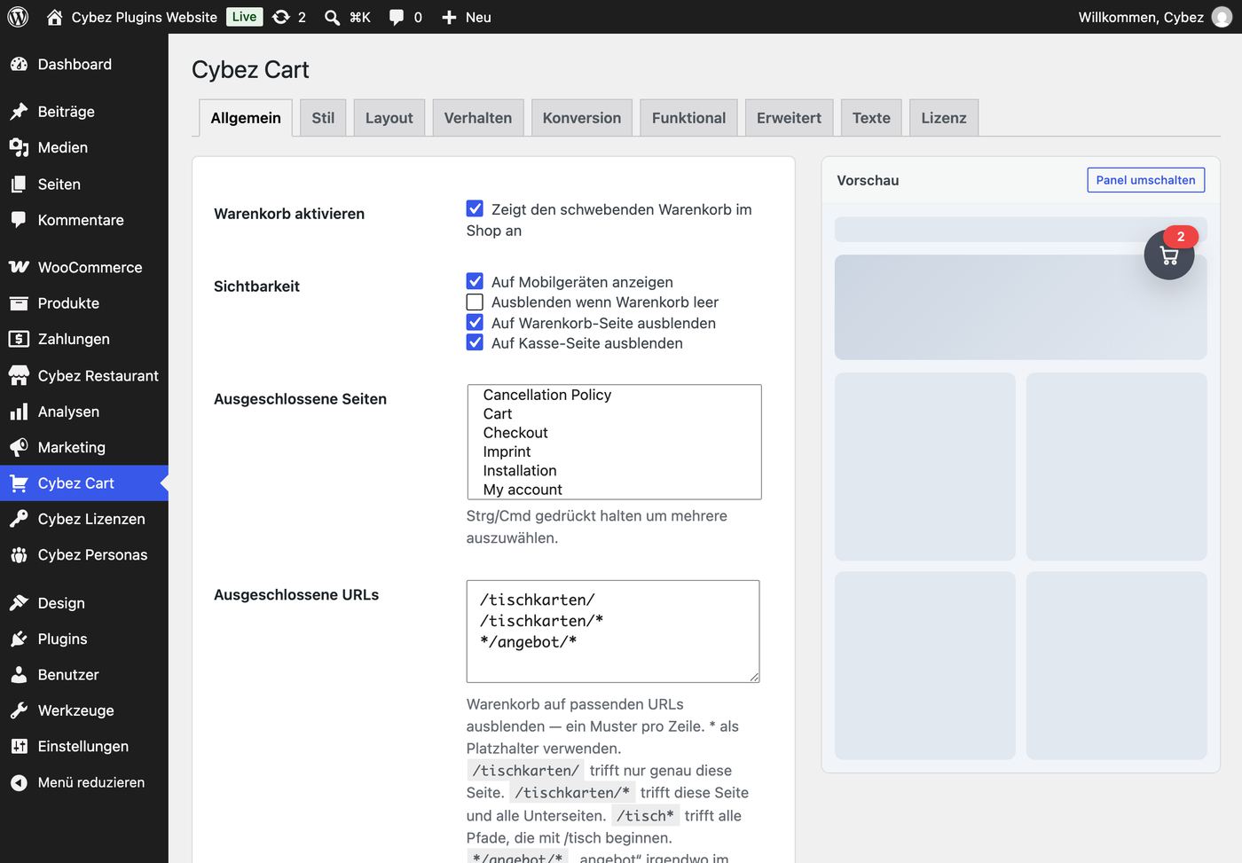
Task: Check Ausblenden wenn Warenkorb leer
Action: [x=475, y=302]
